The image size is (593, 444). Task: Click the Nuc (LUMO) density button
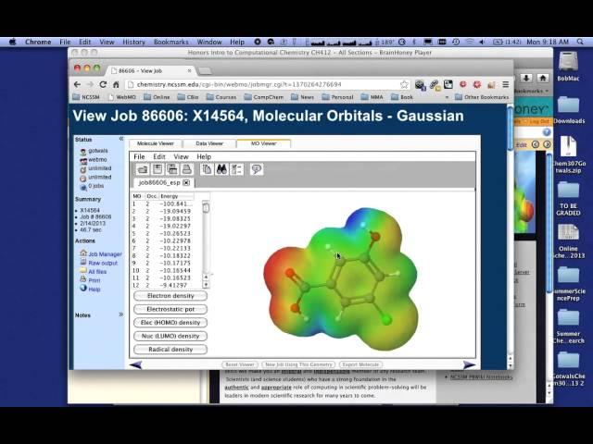tap(170, 336)
